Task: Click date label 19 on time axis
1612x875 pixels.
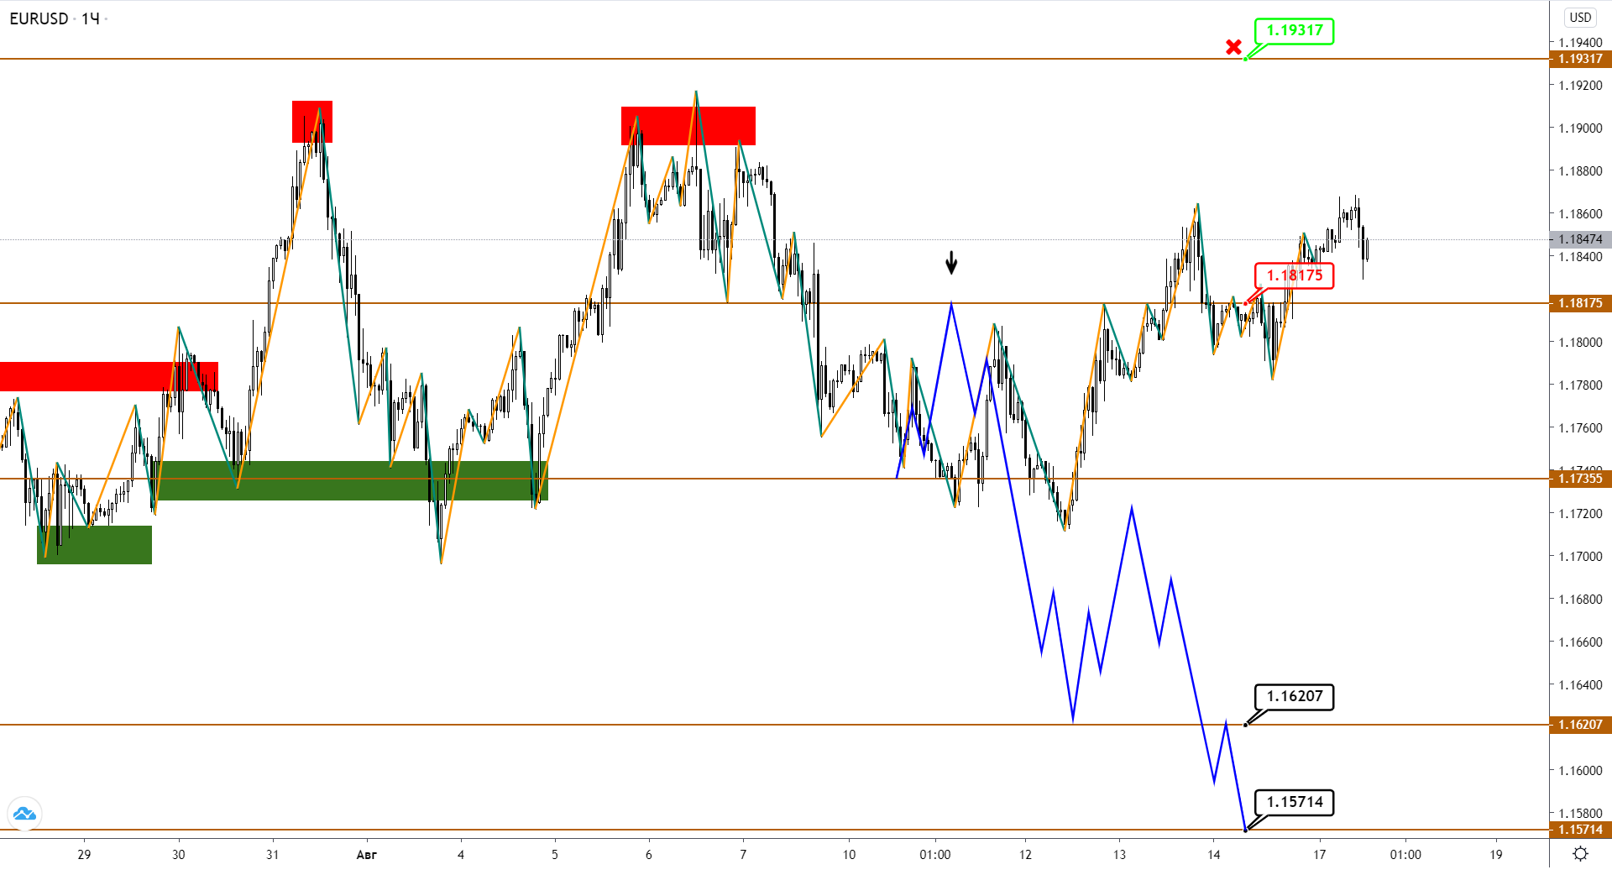Action: click(1496, 855)
